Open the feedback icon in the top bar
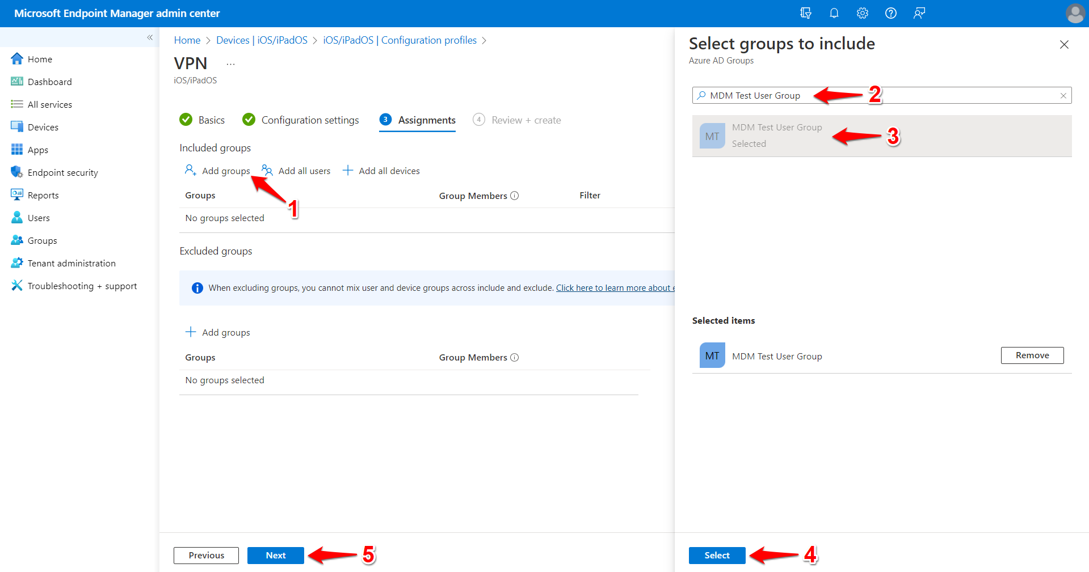This screenshot has width=1089, height=572. coord(919,13)
